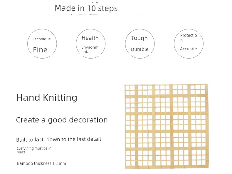Select the Protection Accurate circle badge
Image resolution: width=232 pixels, height=174 pixels.
click(189, 44)
